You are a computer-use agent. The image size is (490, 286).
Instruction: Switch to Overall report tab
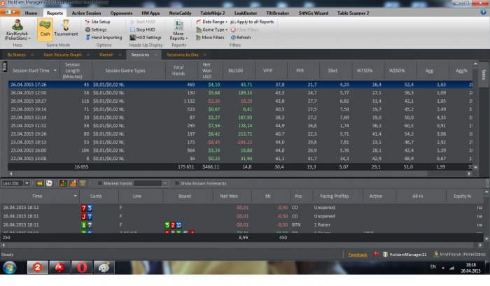coord(106,55)
